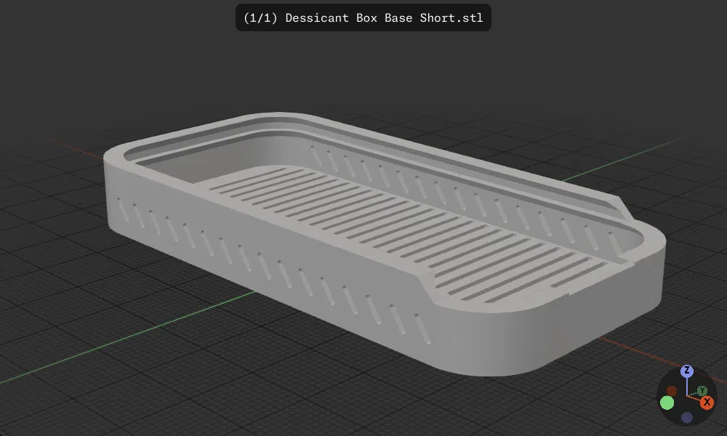
Task: Click the dark blue negative-Z gizmo dot
Action: (687, 417)
